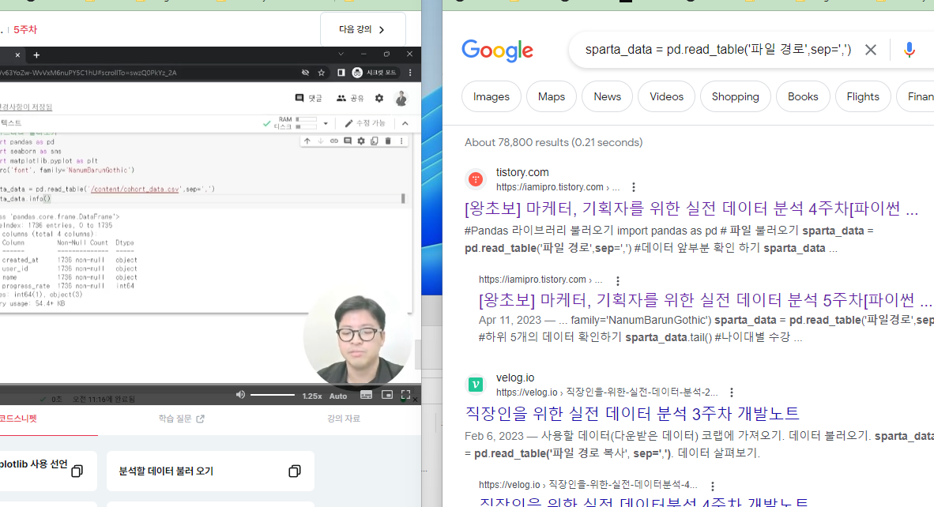Copy link to cell icon

334,141
